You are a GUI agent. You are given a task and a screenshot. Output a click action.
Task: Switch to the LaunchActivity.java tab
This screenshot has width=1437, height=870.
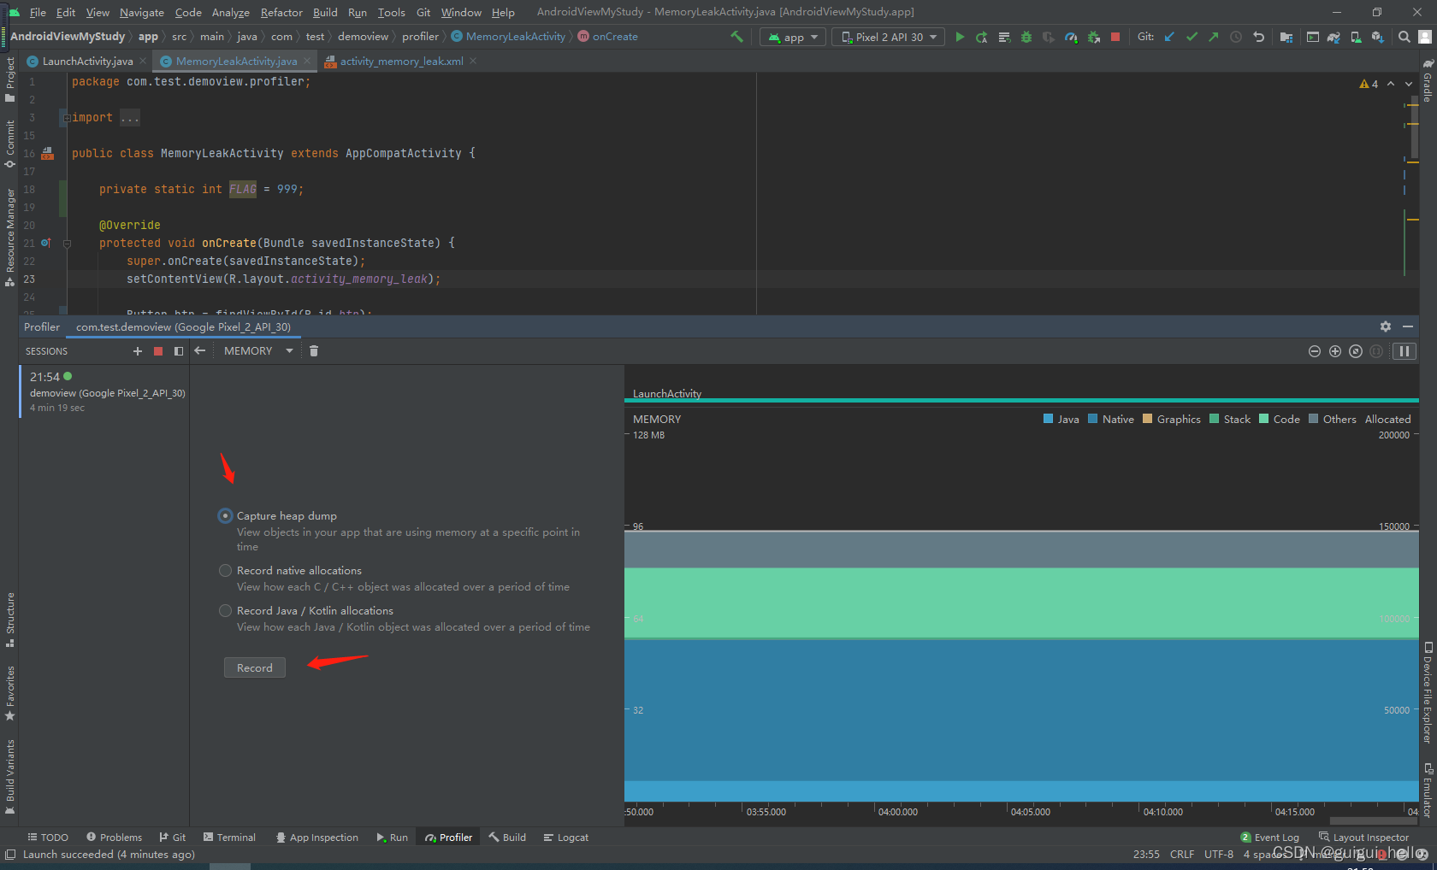(x=87, y=62)
